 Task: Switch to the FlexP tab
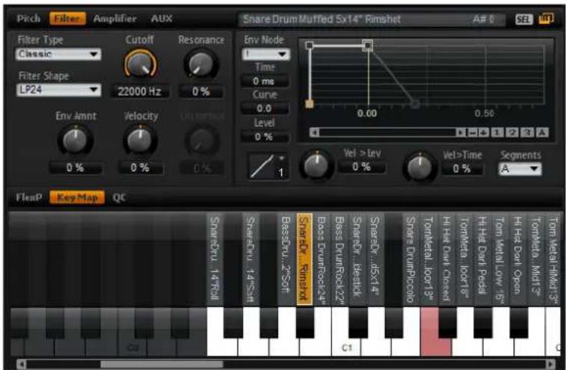pos(29,197)
